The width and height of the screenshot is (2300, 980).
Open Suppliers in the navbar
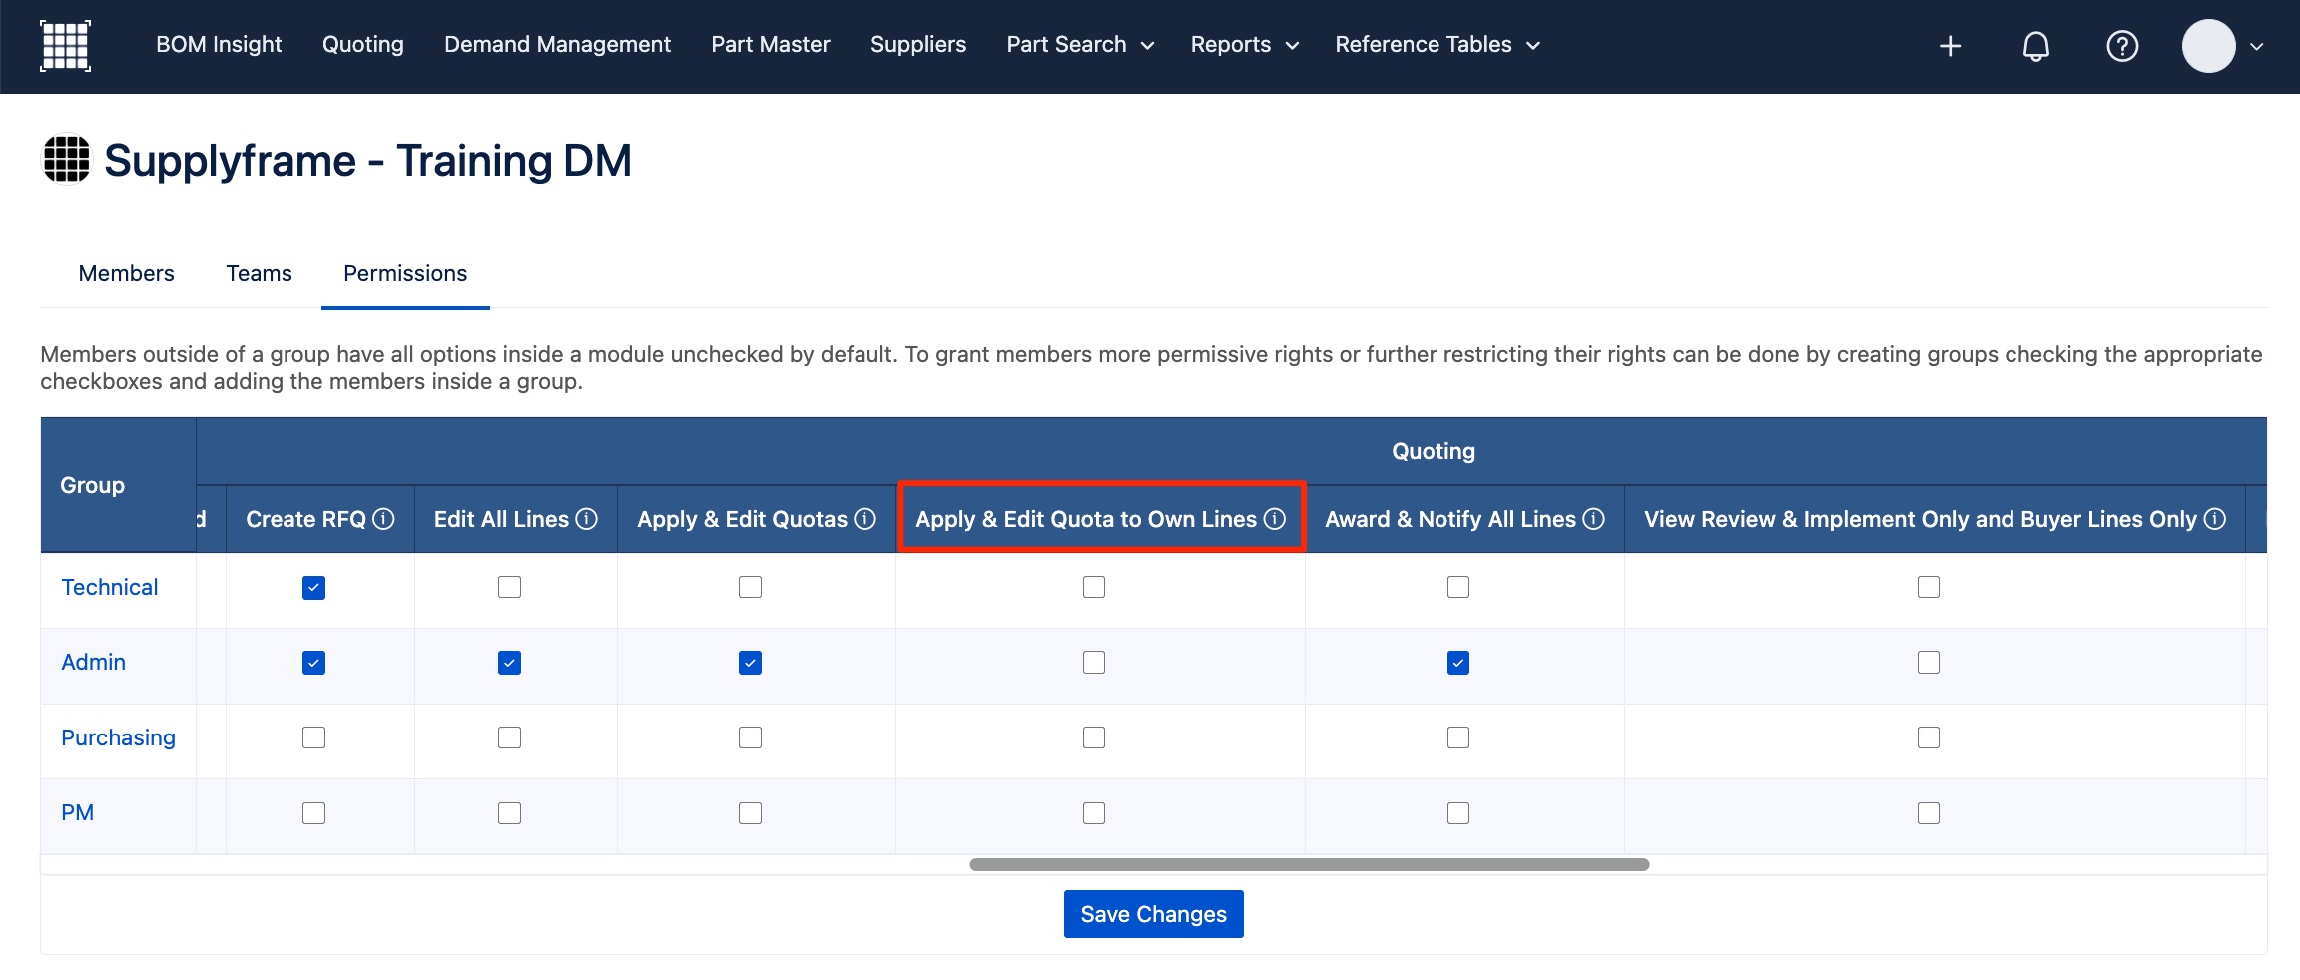(x=918, y=45)
